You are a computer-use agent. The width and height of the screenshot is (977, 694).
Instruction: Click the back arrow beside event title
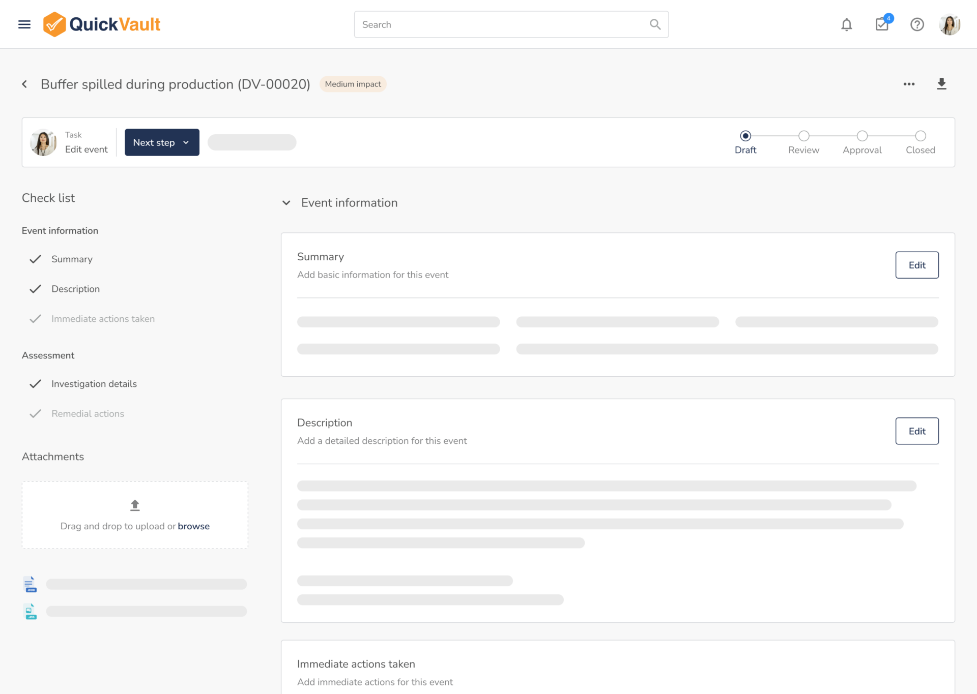click(24, 84)
